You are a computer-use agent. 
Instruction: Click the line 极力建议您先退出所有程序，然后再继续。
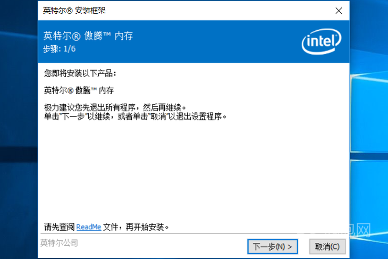(115, 107)
